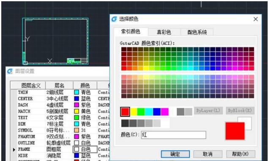Select the SYMBOL layer row name
The height and width of the screenshot is (161, 268).
pos(25,130)
